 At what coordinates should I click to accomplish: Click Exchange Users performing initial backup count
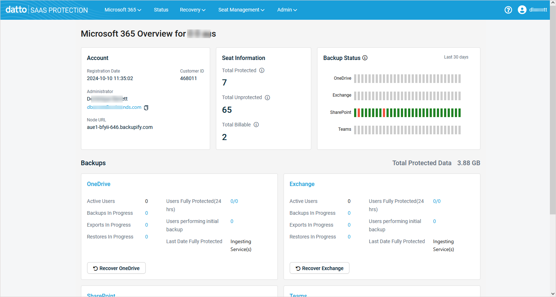tap(434, 222)
